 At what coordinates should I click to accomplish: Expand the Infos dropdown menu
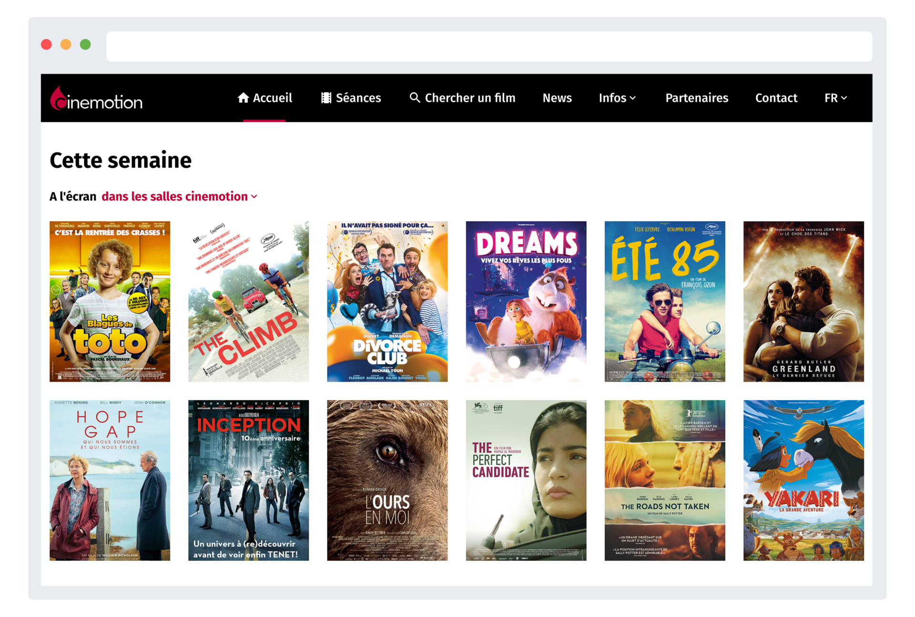617,98
